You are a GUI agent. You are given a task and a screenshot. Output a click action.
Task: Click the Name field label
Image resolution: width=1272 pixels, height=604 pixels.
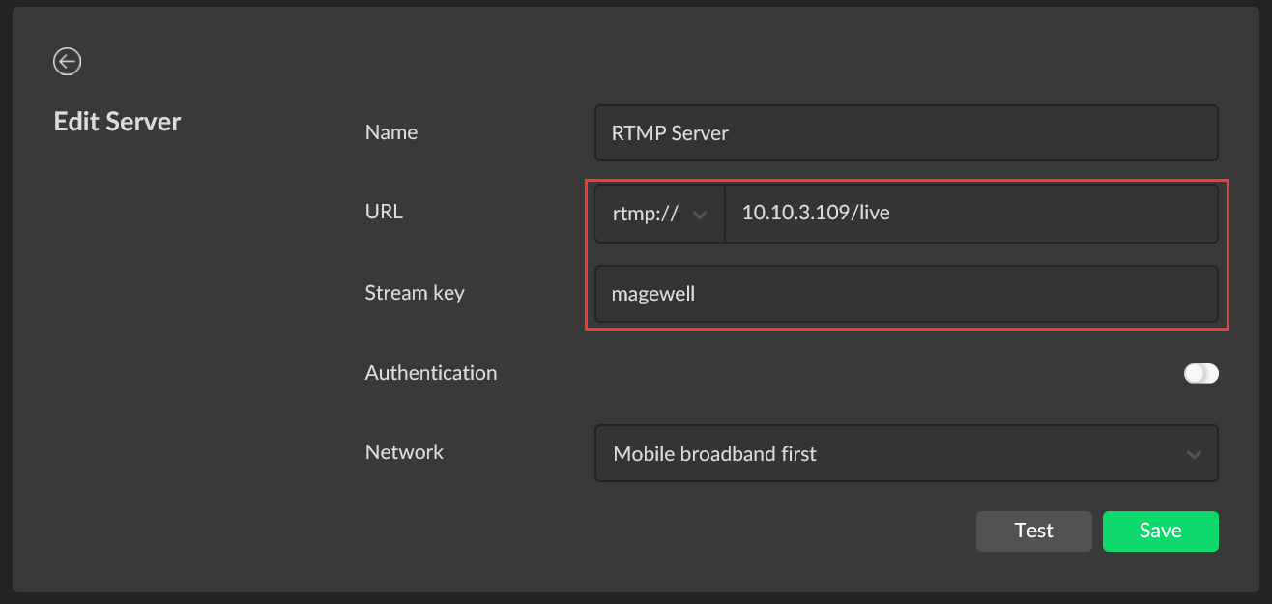pos(391,132)
